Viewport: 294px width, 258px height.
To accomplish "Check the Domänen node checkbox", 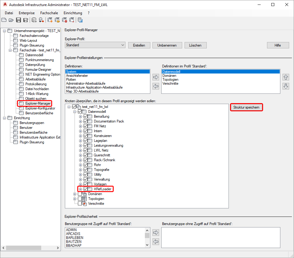I will [80, 194].
